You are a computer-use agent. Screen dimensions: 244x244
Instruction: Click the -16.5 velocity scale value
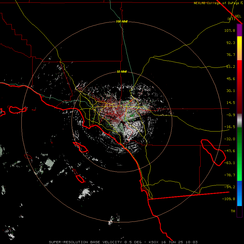coord(230,127)
